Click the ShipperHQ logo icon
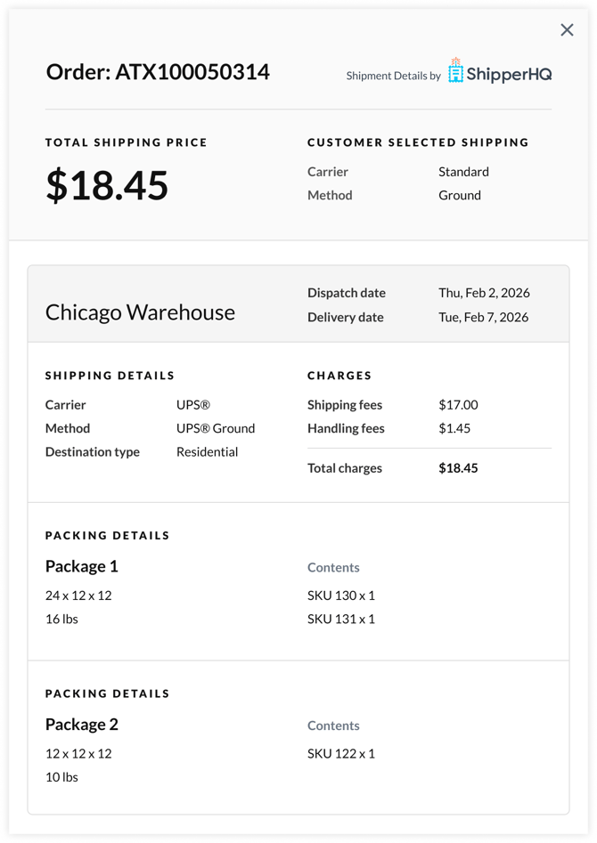The image size is (597, 843). pos(457,72)
